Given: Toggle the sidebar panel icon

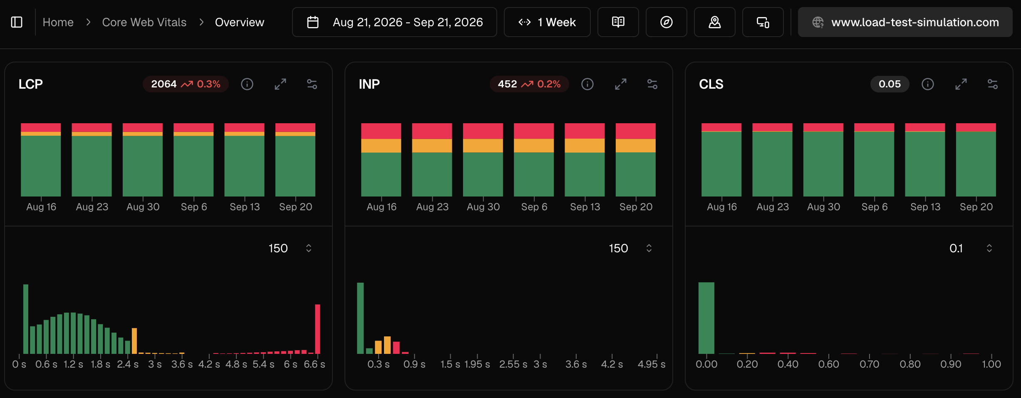Looking at the screenshot, I should pyautogui.click(x=17, y=22).
